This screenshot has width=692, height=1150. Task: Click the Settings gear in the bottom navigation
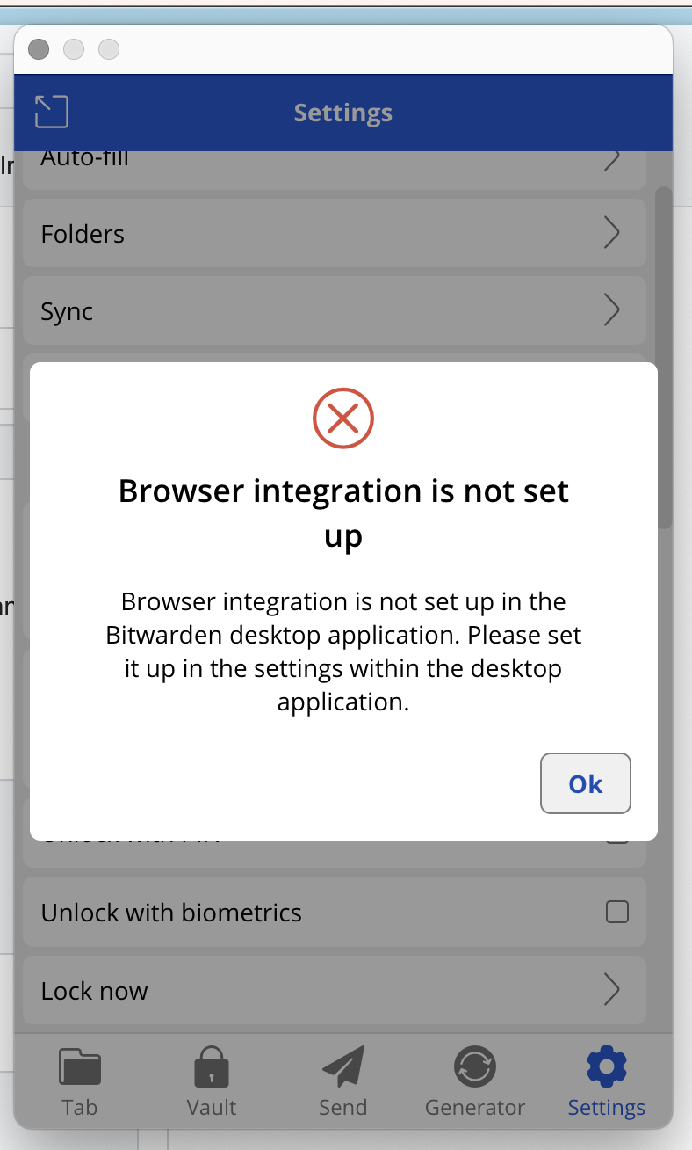pyautogui.click(x=606, y=1066)
